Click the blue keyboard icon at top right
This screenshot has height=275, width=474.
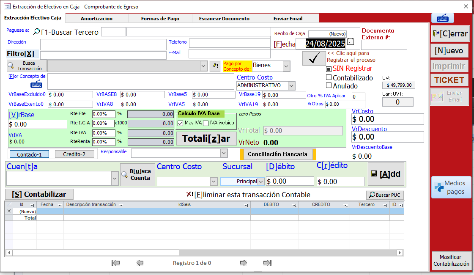(442, 18)
